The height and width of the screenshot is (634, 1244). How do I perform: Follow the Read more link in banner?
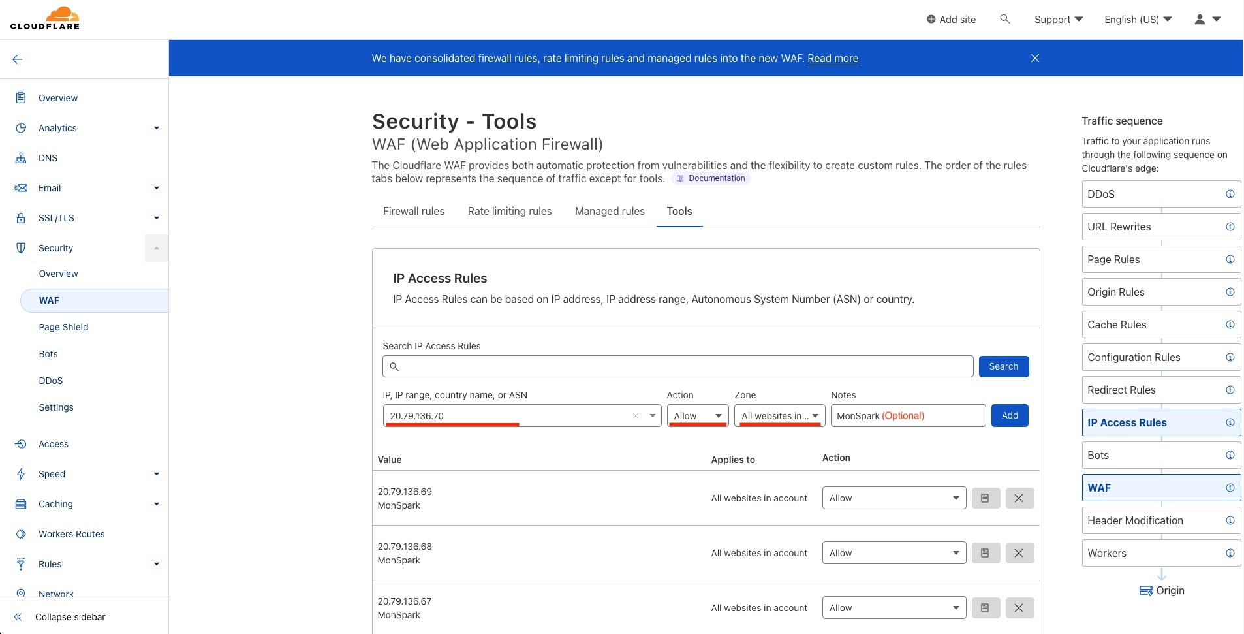(x=833, y=58)
